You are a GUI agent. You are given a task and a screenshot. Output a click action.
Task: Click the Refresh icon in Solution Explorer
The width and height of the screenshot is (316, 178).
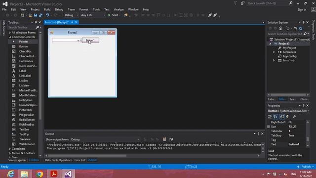[301, 28]
